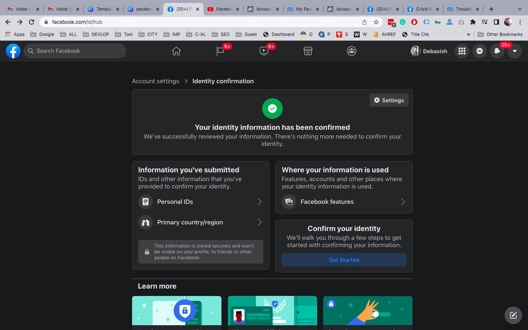This screenshot has width=528, height=330.
Task: Open Facebook features row
Action: click(344, 202)
